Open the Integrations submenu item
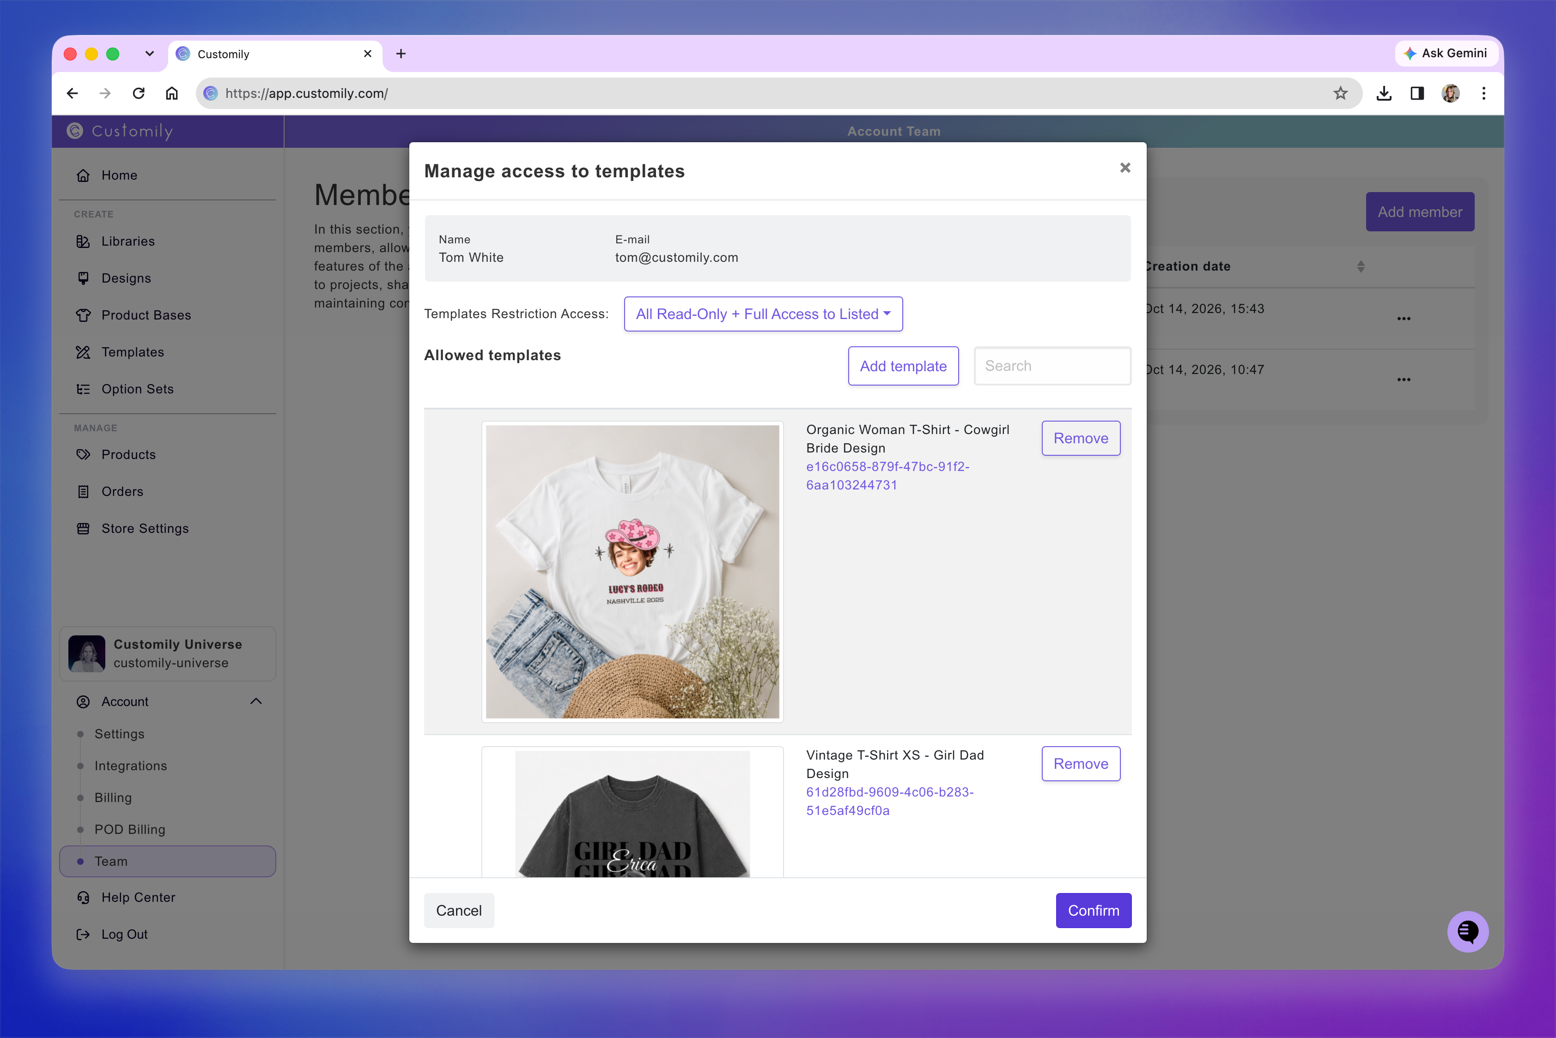The height and width of the screenshot is (1038, 1556). [x=130, y=766]
